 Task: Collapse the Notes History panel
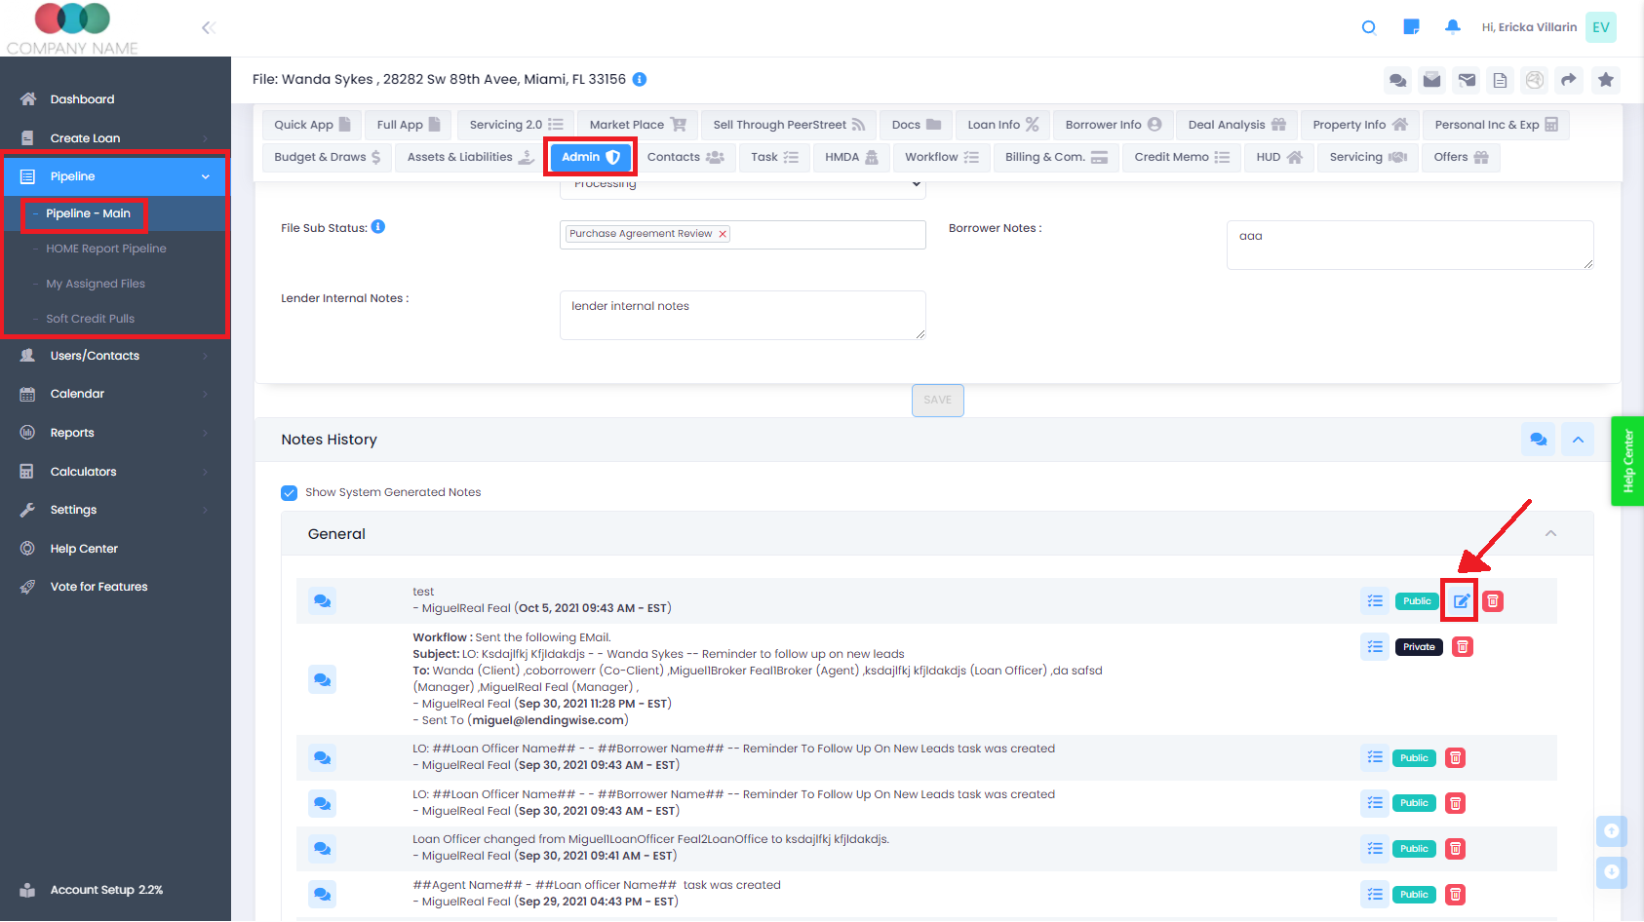pos(1577,440)
